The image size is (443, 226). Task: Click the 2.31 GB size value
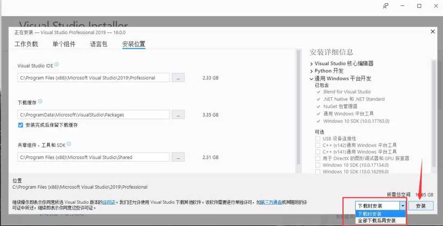tap(210, 157)
